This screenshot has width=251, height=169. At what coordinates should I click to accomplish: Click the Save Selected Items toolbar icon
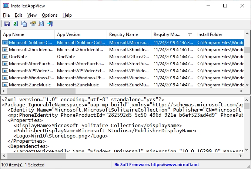click(7, 24)
